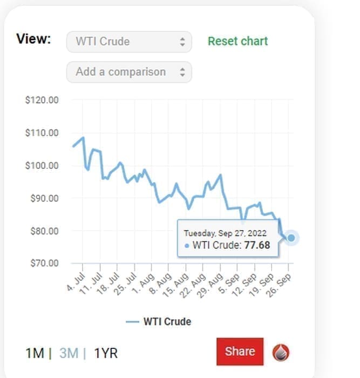Image resolution: width=360 pixels, height=378 pixels.
Task: Click the Reset chart link
Action: tap(238, 41)
